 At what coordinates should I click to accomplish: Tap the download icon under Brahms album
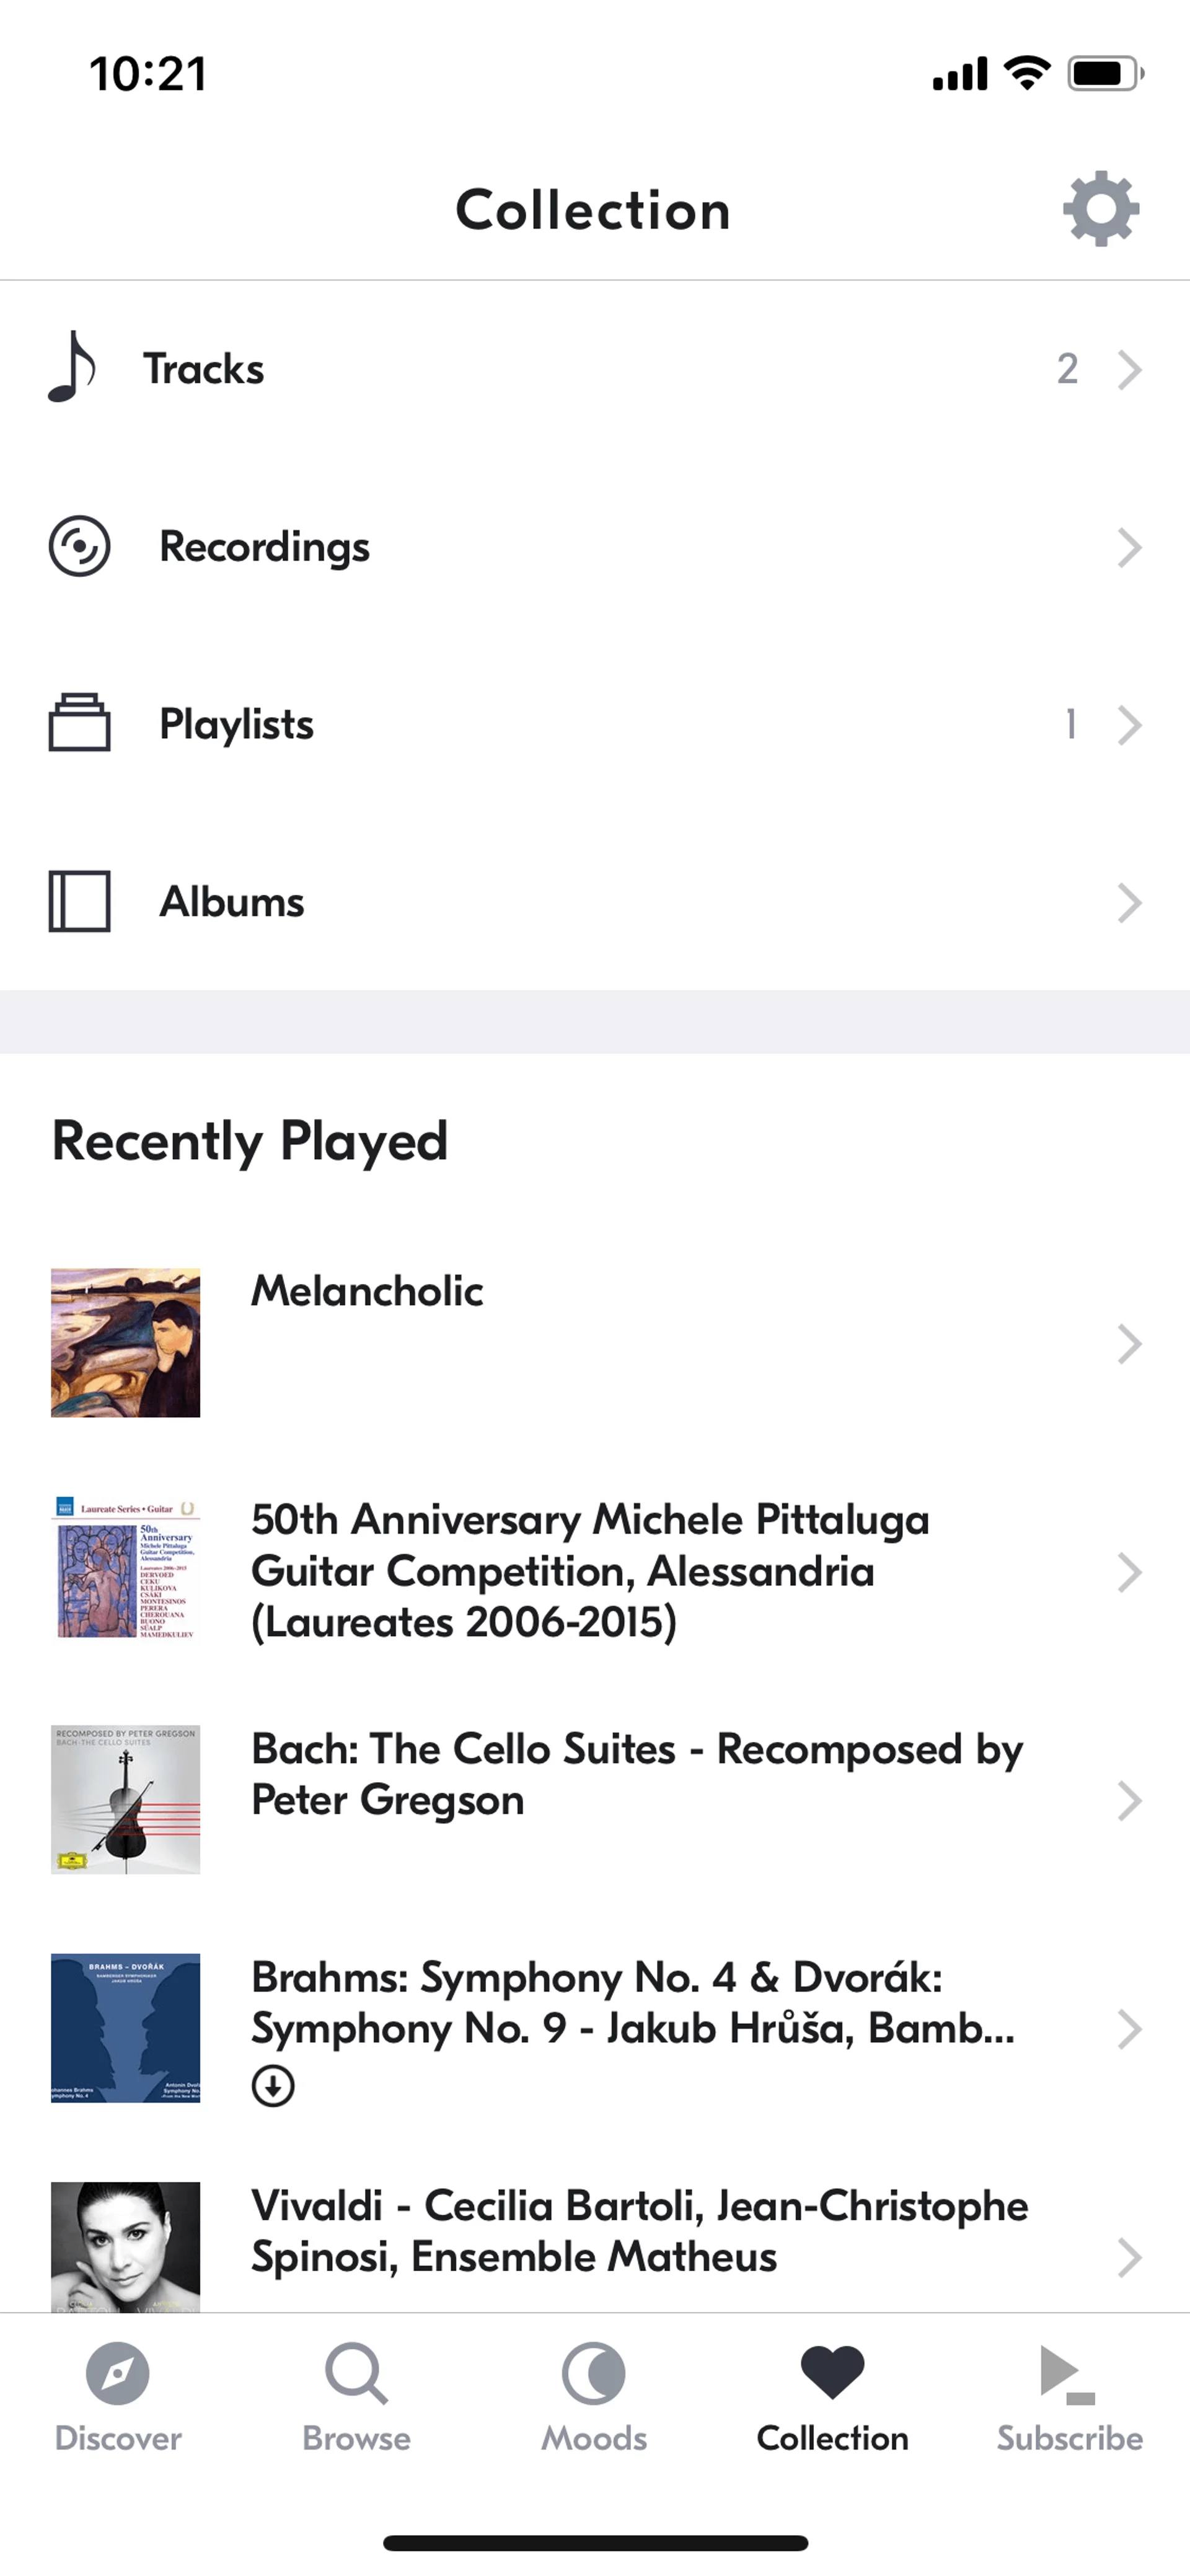[x=273, y=2086]
